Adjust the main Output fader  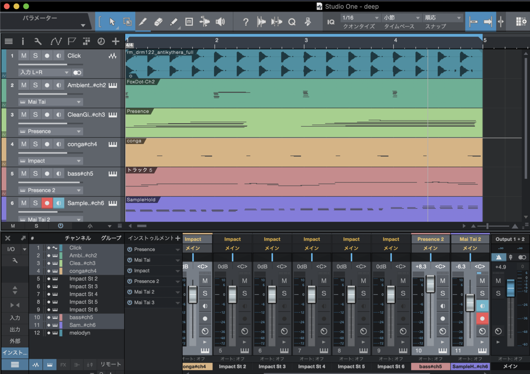pyautogui.click(x=510, y=287)
